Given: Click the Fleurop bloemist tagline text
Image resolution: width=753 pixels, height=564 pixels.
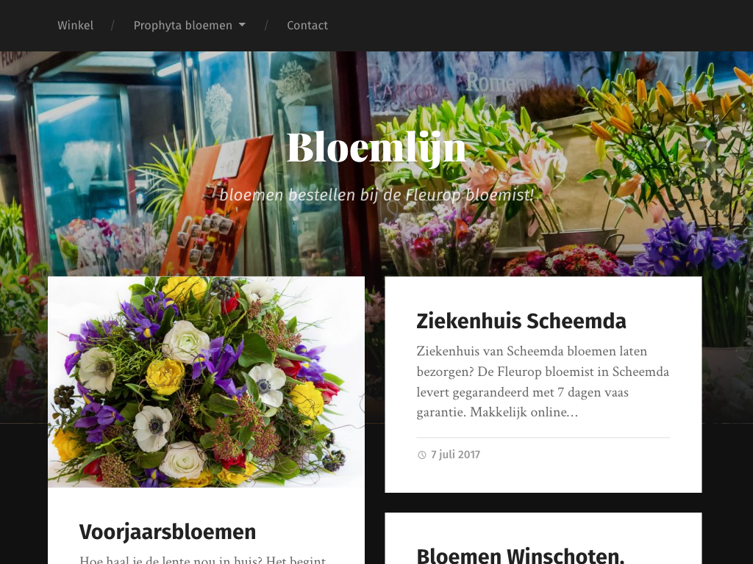Looking at the screenshot, I should point(376,195).
